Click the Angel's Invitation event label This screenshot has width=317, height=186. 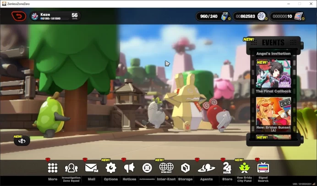(273, 54)
